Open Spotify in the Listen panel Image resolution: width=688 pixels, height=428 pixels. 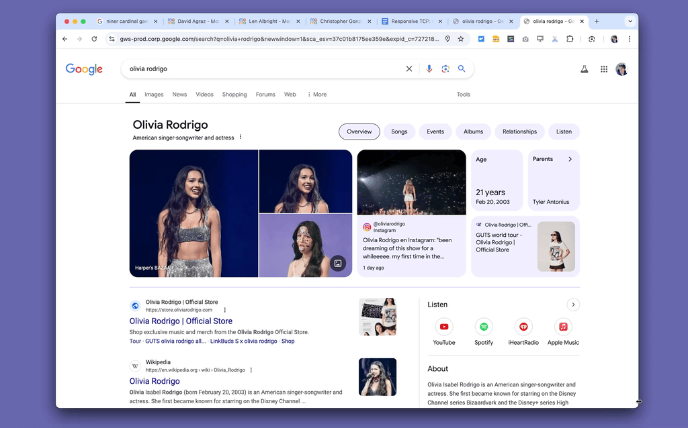(484, 331)
